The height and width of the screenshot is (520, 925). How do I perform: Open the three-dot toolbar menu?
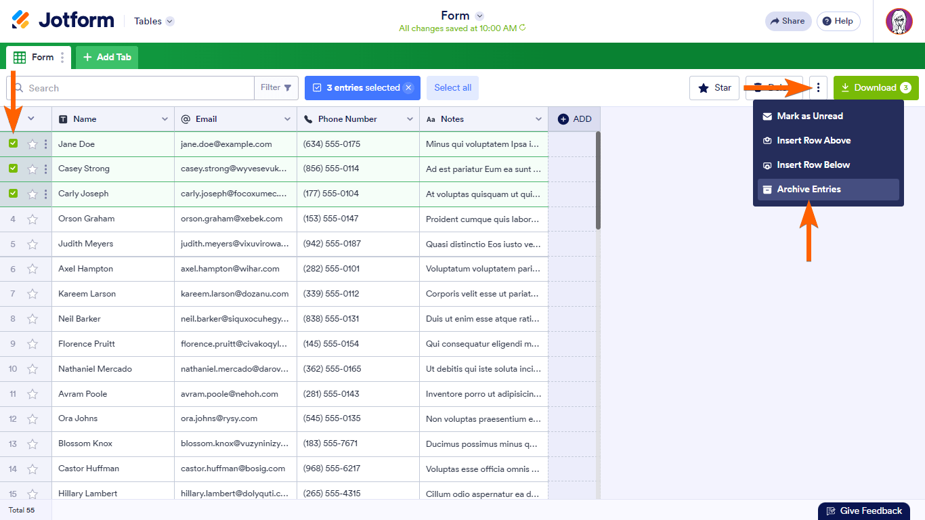pyautogui.click(x=818, y=87)
